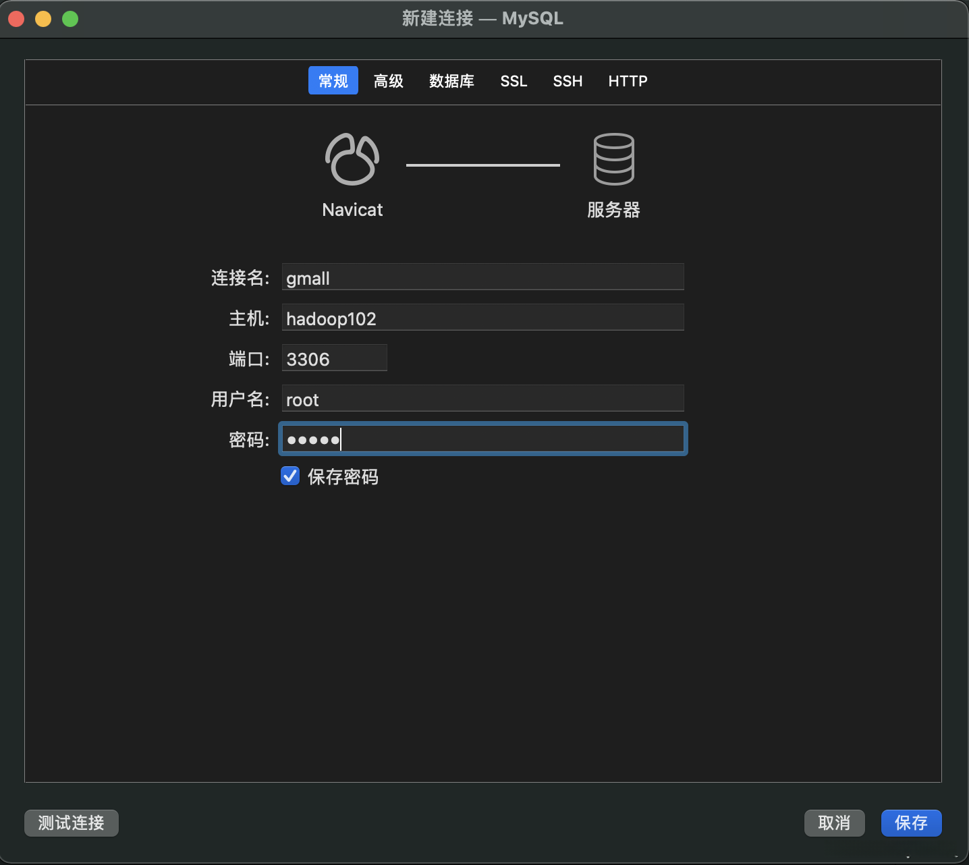Click the 端口 field showing 3306
The width and height of the screenshot is (969, 865).
click(x=334, y=358)
